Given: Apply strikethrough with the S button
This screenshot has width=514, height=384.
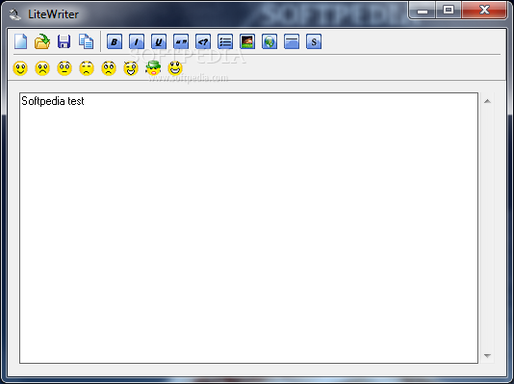Looking at the screenshot, I should pos(314,41).
